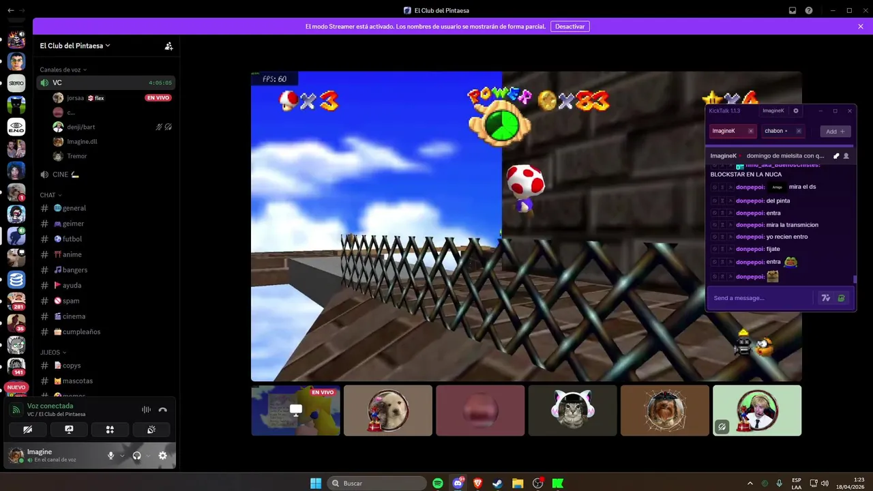Click the KickTalk pinned message icon

836,155
